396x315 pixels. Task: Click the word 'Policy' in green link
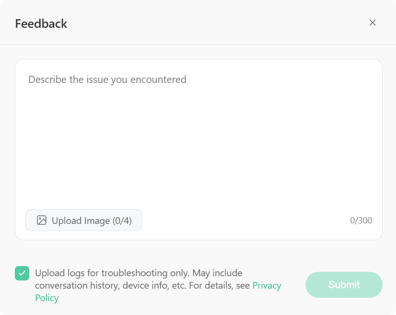[47, 298]
